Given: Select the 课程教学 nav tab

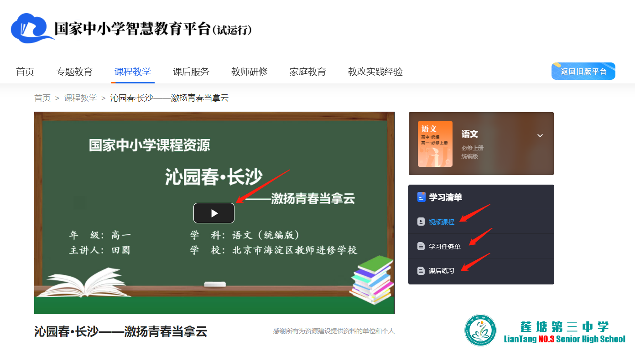Looking at the screenshot, I should (x=133, y=72).
